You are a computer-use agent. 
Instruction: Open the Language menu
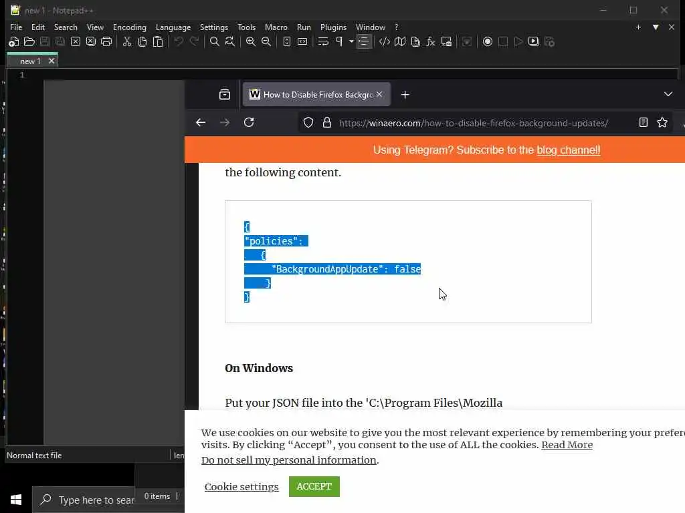(x=173, y=27)
